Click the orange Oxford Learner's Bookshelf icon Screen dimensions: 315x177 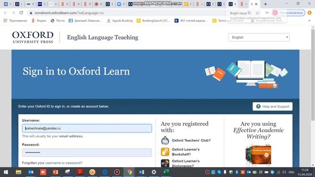tap(165, 152)
